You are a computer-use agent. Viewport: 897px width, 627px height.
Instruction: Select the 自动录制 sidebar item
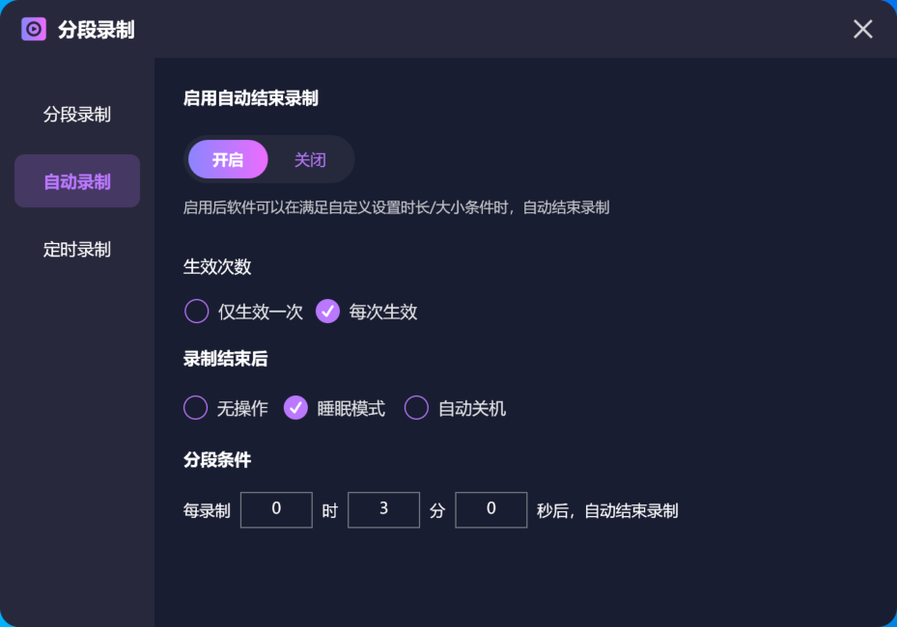[x=76, y=180]
